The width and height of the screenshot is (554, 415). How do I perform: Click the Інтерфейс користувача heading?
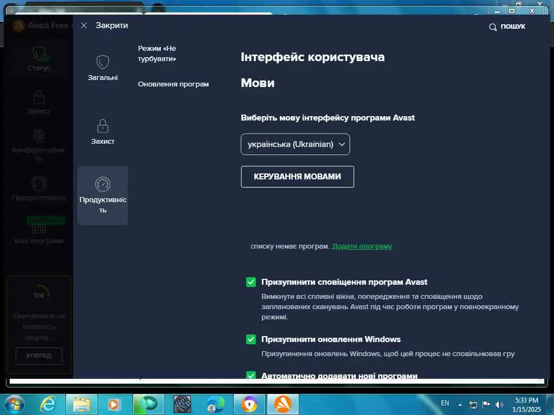point(313,57)
